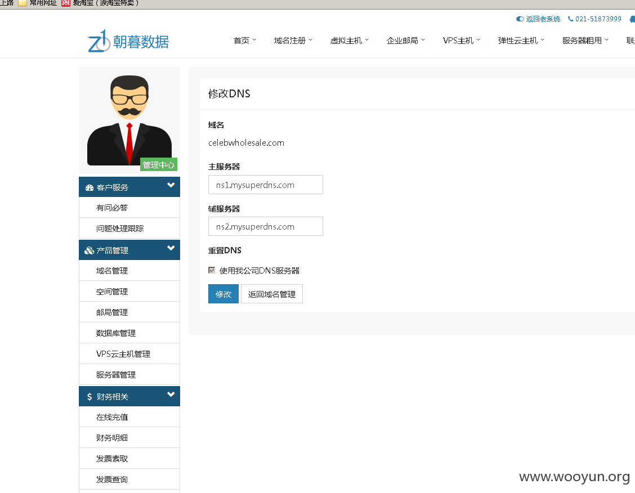This screenshot has width=635, height=493.
Task: Click the 返回老系统 toggle icon
Action: tap(520, 19)
